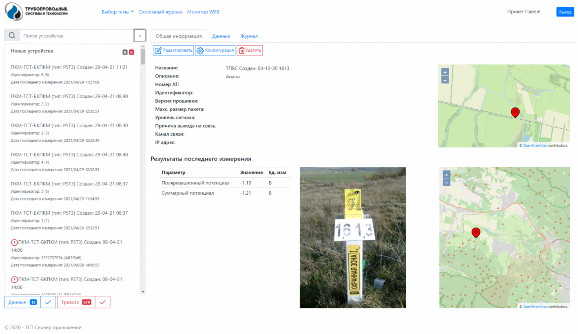Click the Значение column header
This screenshot has height=334, width=578.
pos(252,173)
